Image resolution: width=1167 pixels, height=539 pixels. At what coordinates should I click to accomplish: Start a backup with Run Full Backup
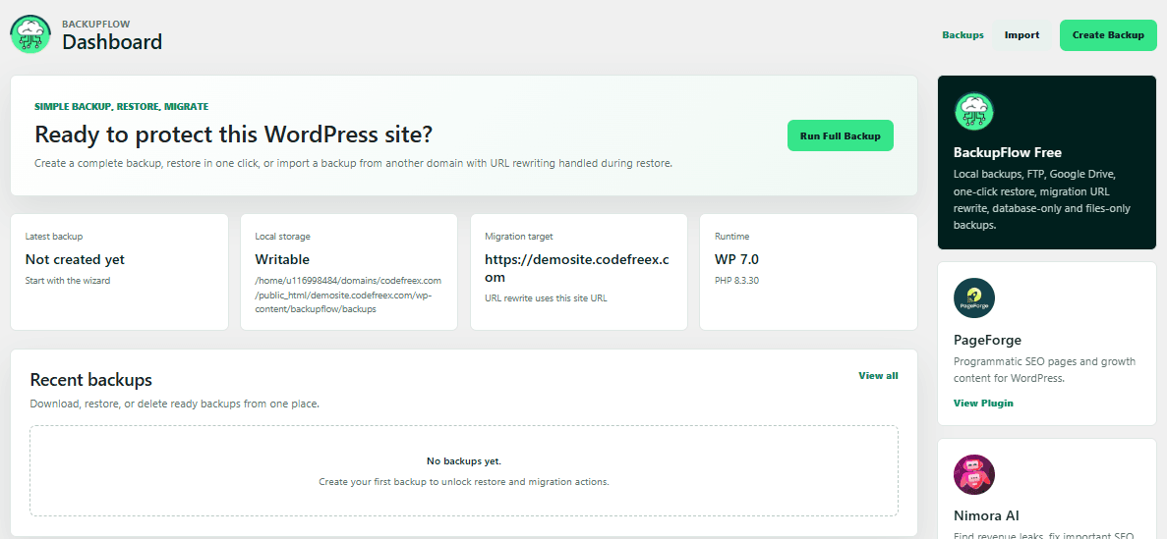pyautogui.click(x=840, y=136)
